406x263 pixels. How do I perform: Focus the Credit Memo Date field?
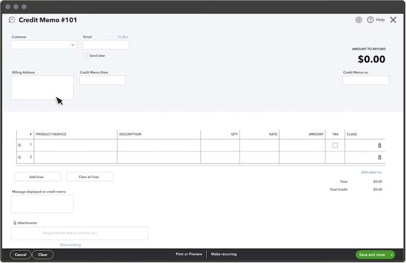pos(103,80)
